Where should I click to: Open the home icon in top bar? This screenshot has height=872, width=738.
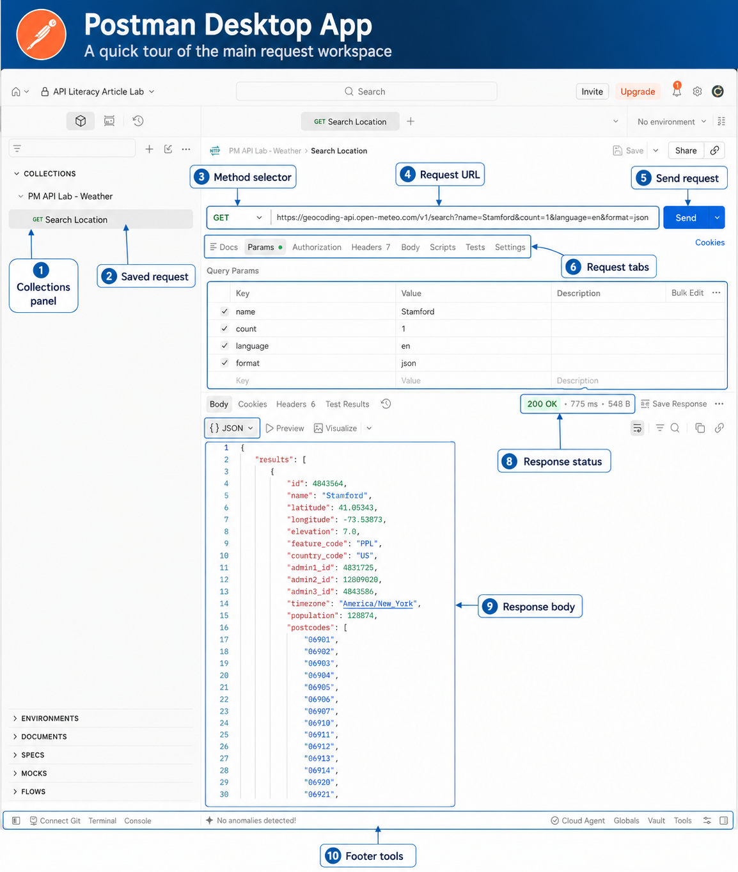pos(16,91)
